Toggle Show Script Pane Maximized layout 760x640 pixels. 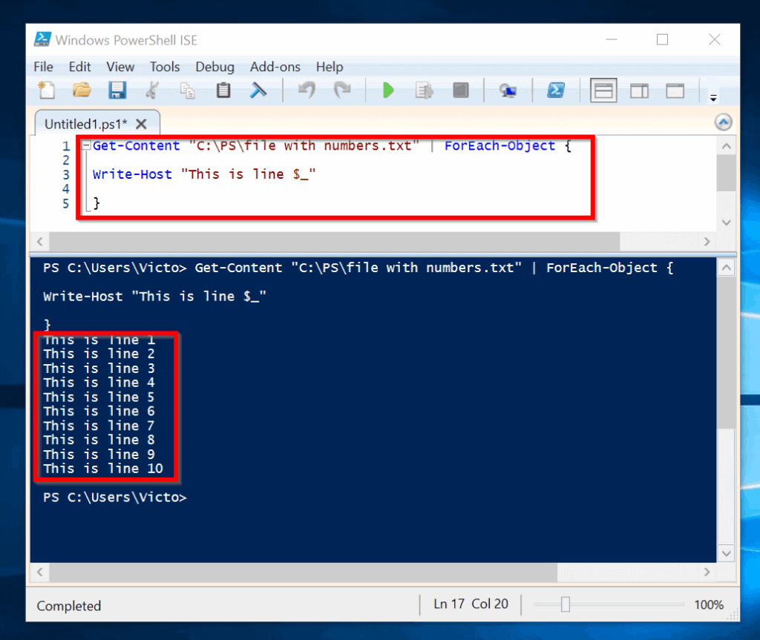click(674, 90)
